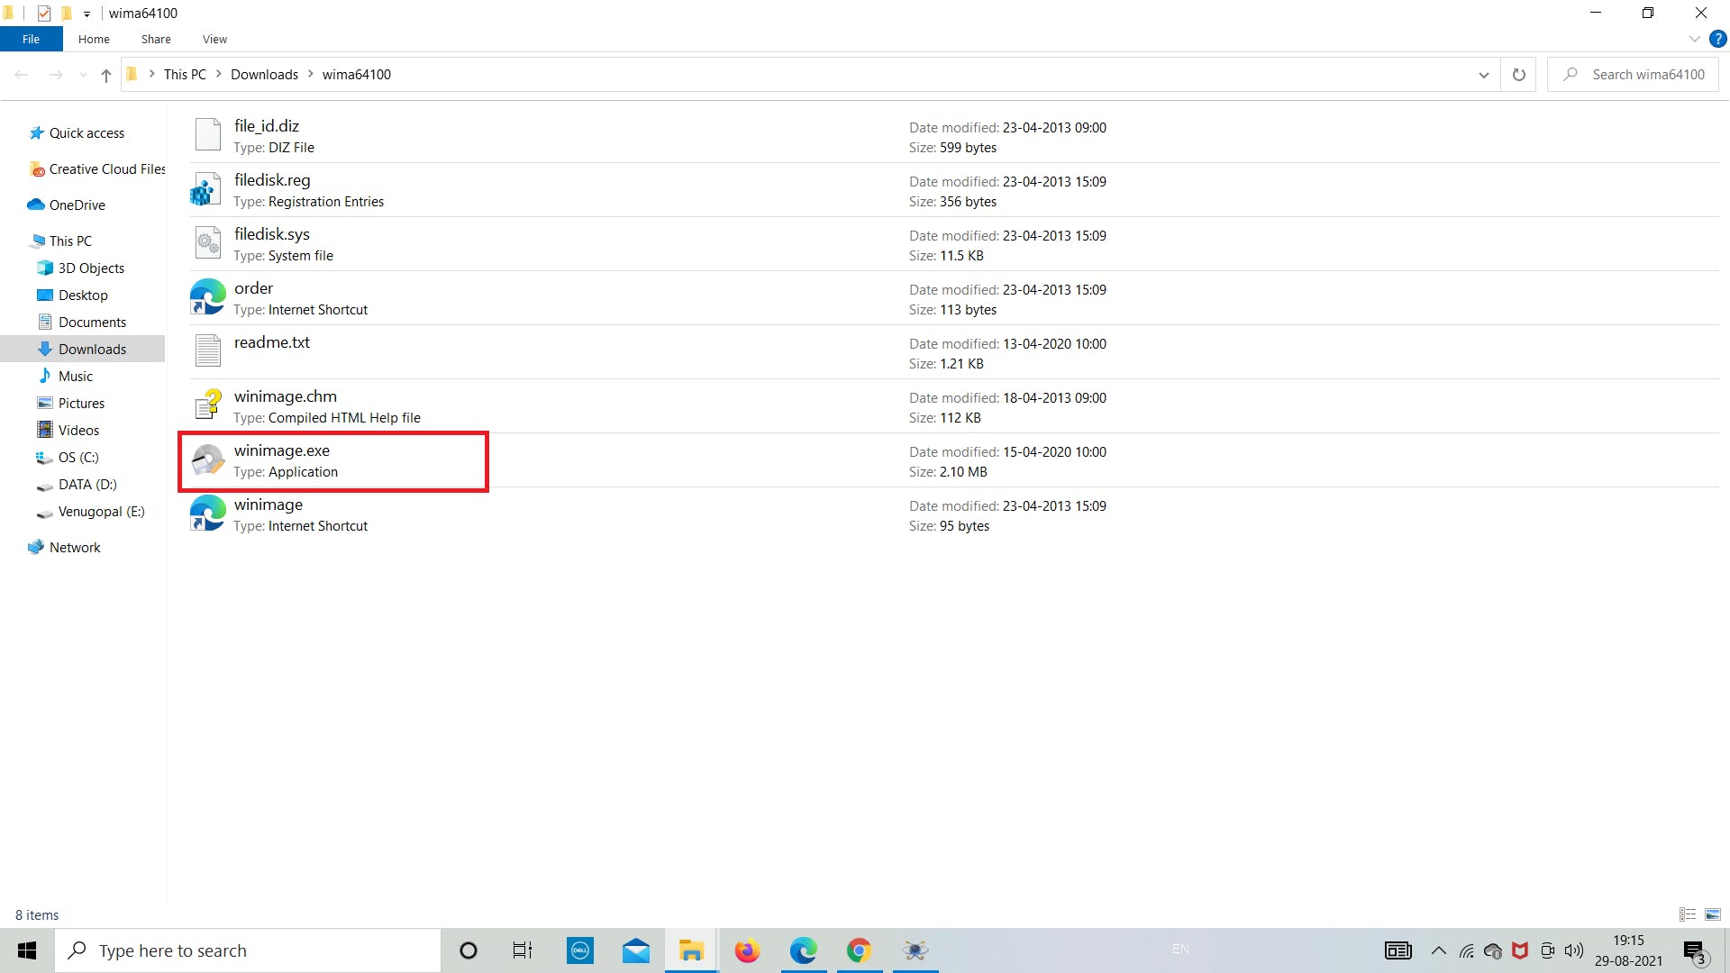This screenshot has height=973, width=1730.
Task: Open Pictures in navigation pane
Action: pyautogui.click(x=81, y=404)
